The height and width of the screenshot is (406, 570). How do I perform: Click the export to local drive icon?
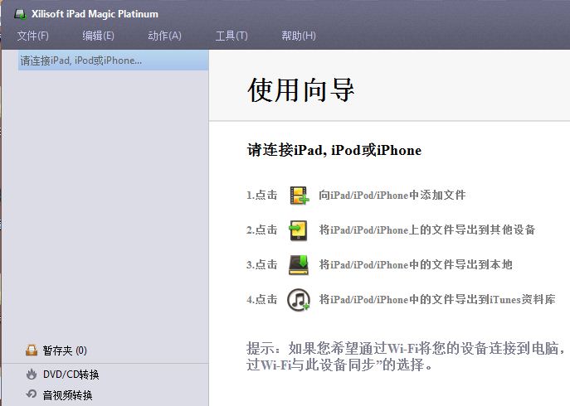coord(299,265)
